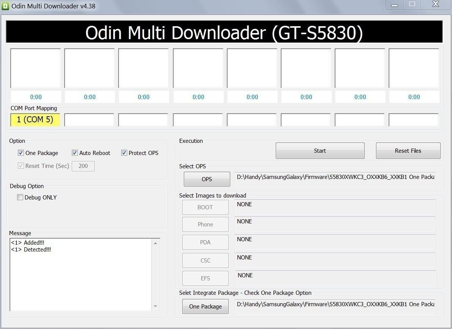The width and height of the screenshot is (452, 329).
Task: Click the CSC image button
Action: (x=205, y=260)
